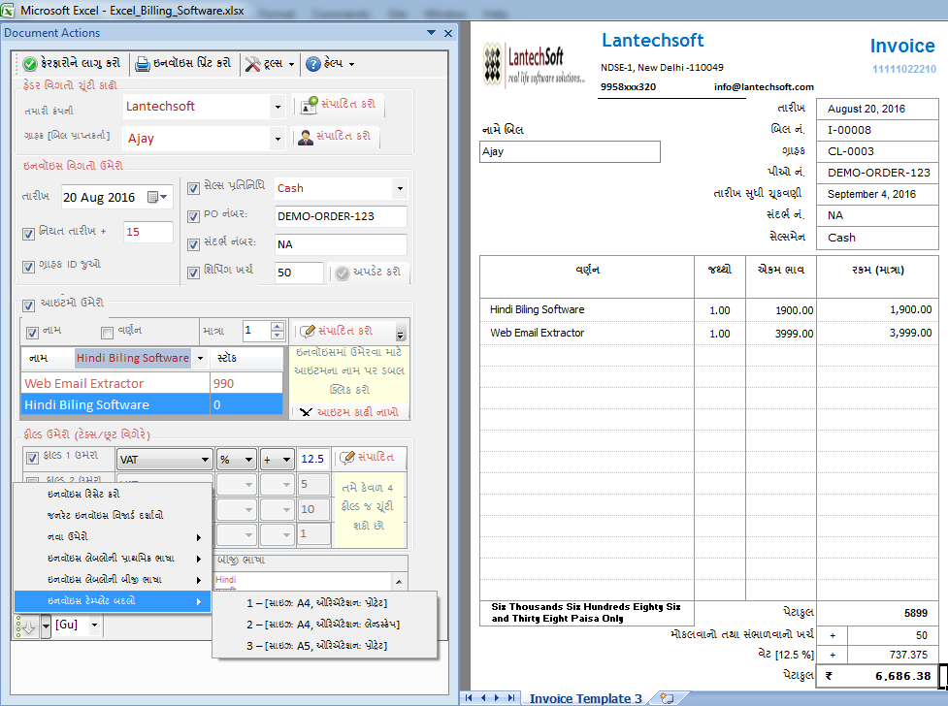The height and width of the screenshot is (706, 948).
Task: Click the pencil edit icon for fields
Action: (x=347, y=458)
